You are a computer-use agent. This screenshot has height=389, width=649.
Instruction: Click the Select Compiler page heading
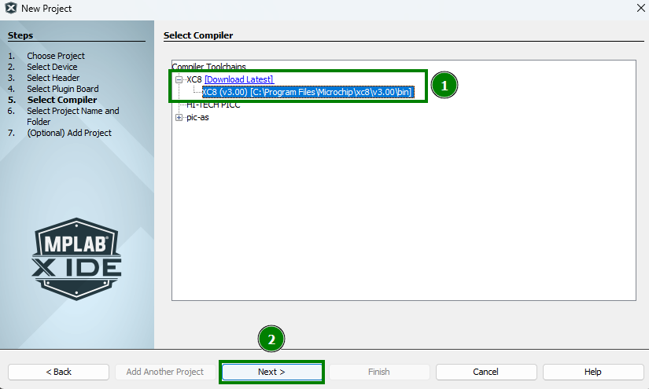[x=198, y=35]
